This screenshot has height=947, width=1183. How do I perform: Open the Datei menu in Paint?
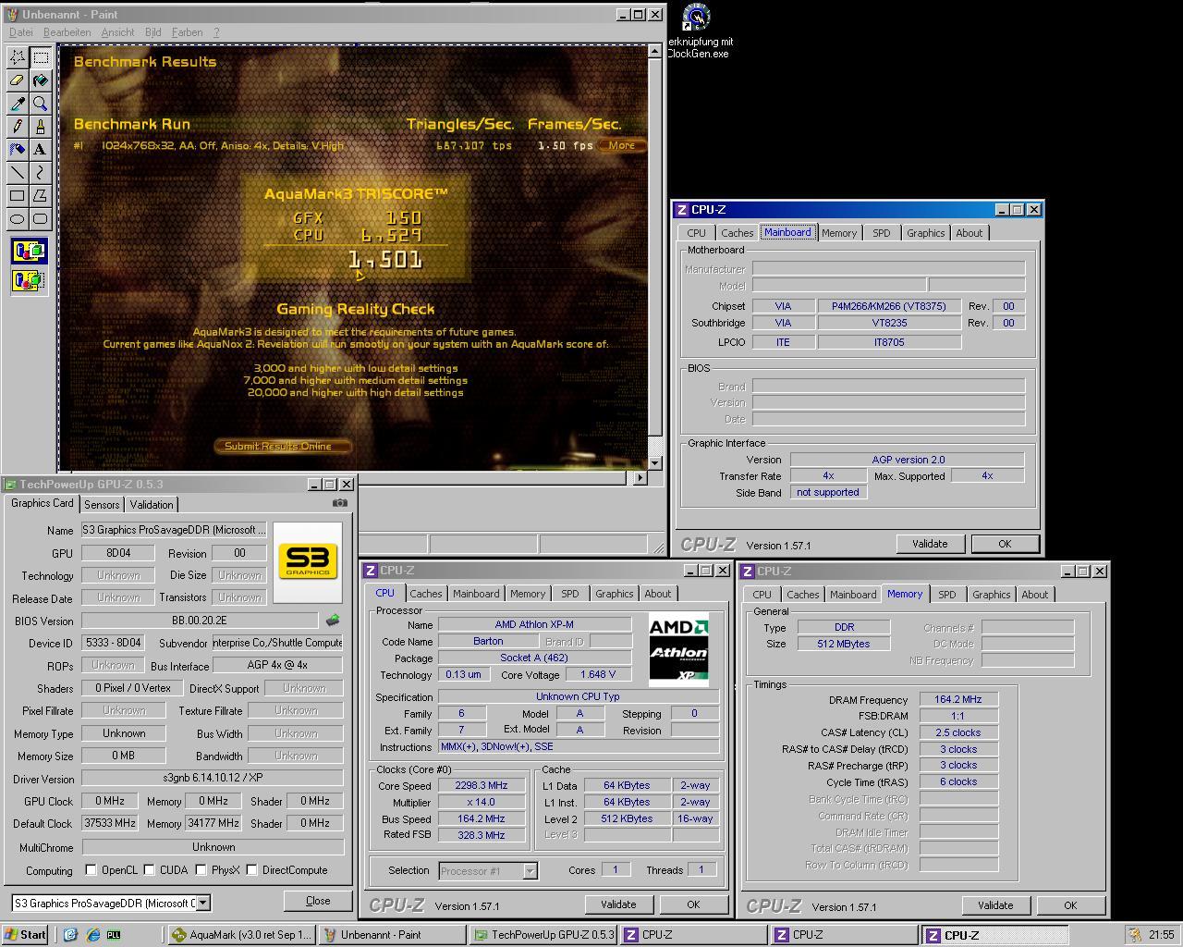(x=20, y=32)
